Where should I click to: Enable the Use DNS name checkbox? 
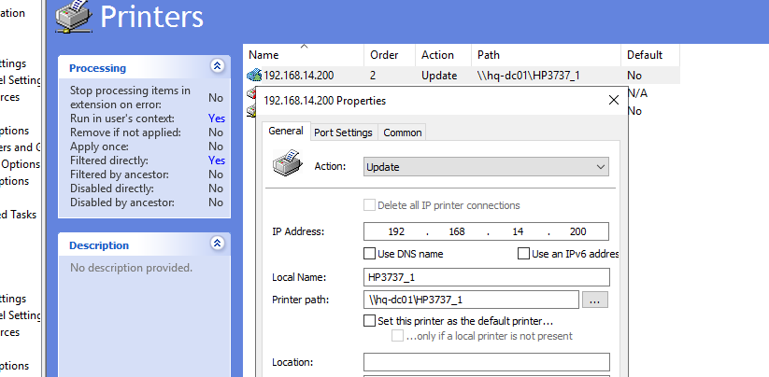tap(370, 254)
